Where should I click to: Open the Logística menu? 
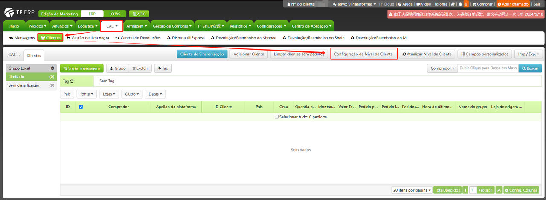point(88,26)
